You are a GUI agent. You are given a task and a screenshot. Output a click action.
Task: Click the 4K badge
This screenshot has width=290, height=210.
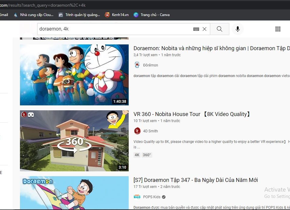[137, 155]
